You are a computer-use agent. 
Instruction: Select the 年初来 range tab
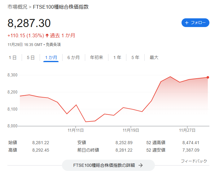point(97,57)
